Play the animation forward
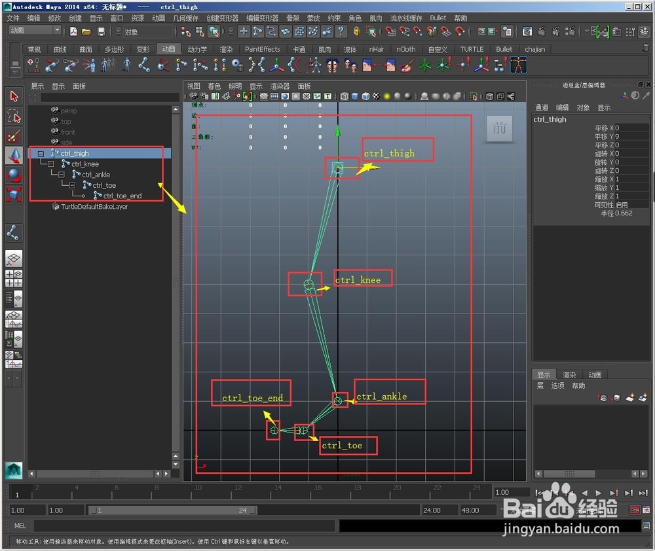 click(599, 493)
